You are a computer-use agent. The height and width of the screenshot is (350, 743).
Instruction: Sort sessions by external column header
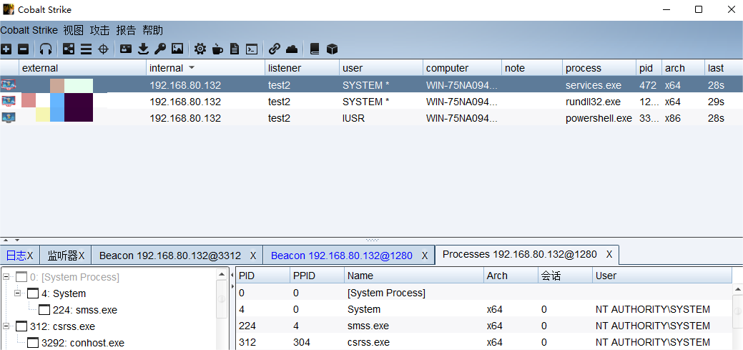click(82, 68)
